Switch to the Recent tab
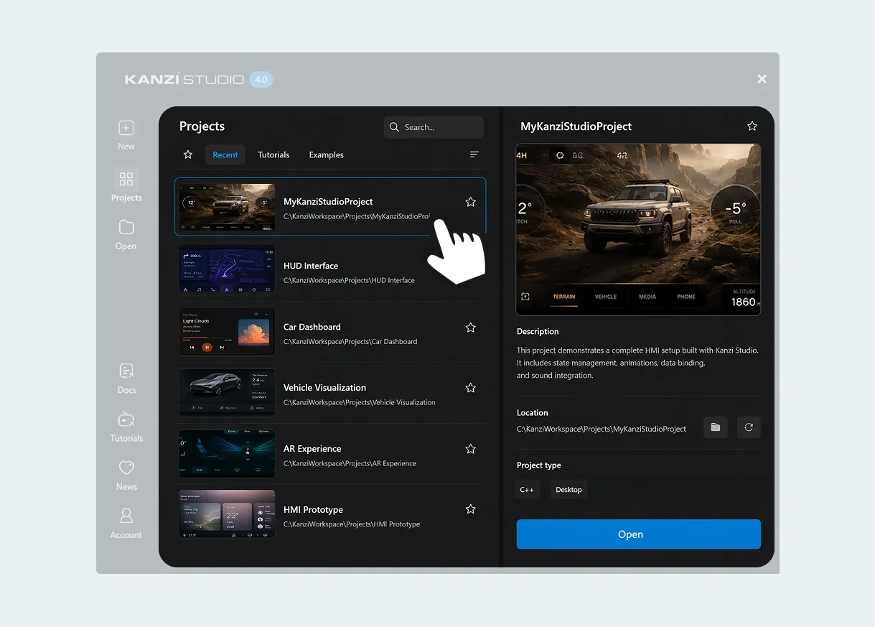This screenshot has width=875, height=627. (225, 154)
